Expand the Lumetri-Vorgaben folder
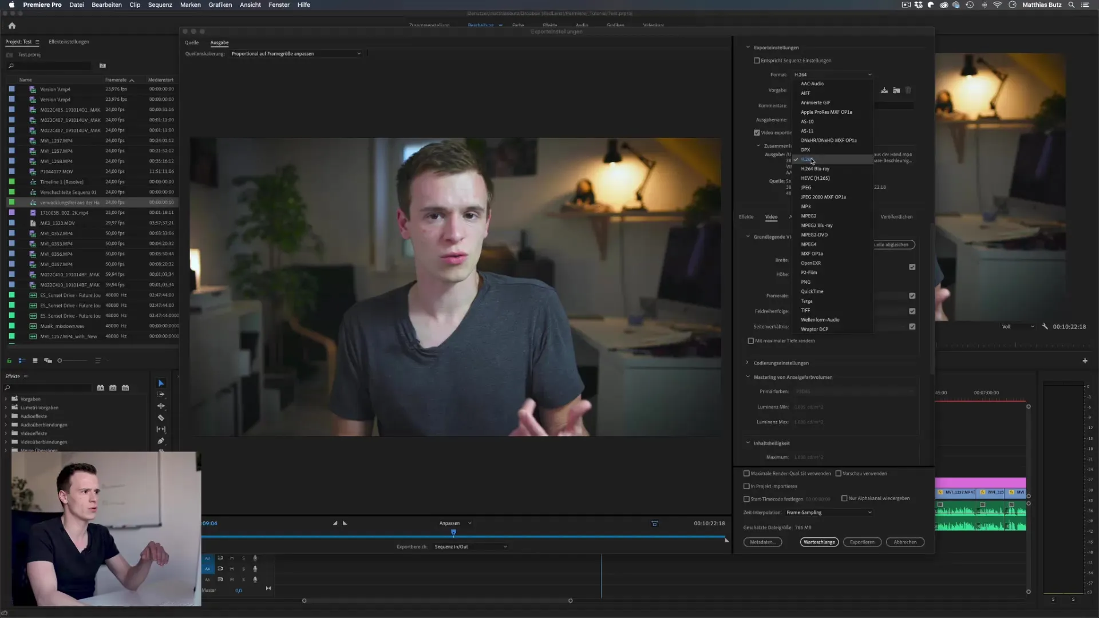1099x618 pixels. [x=6, y=408]
